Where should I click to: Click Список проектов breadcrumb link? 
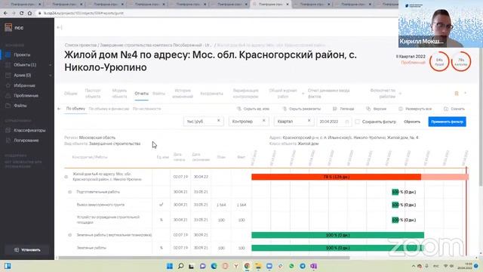[81, 45]
